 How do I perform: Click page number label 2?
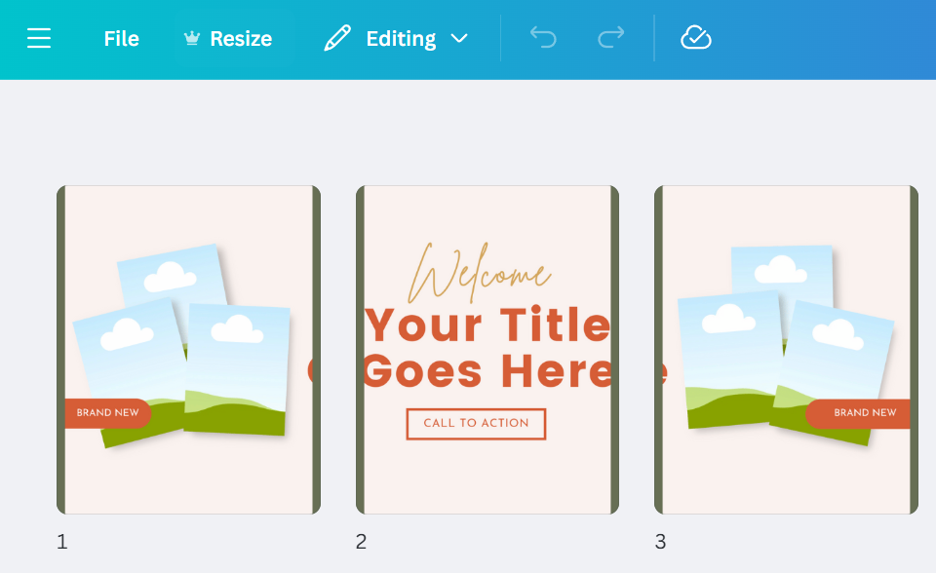(361, 542)
